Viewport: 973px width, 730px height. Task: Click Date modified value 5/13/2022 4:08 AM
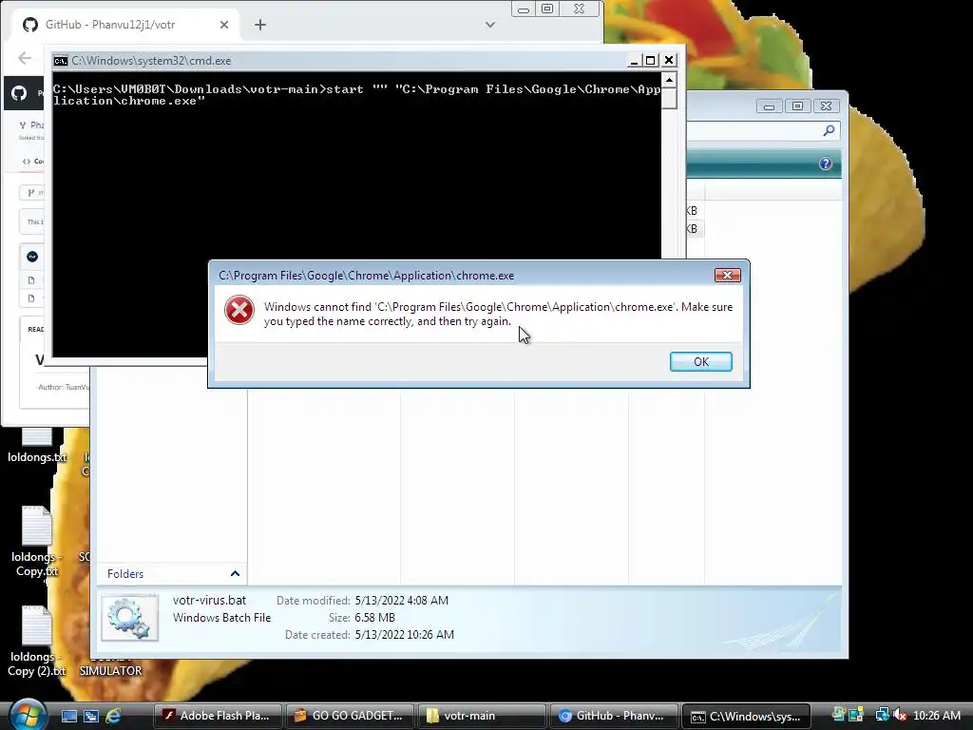402,601
